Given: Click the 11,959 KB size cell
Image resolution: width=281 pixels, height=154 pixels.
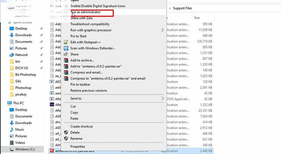Looking at the screenshot, I should [x=205, y=30].
